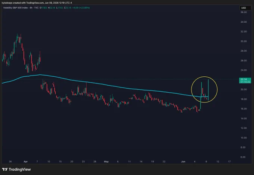Select the Volatility S&P 500 Index symbol title
254x175 pixels.
coord(15,7)
